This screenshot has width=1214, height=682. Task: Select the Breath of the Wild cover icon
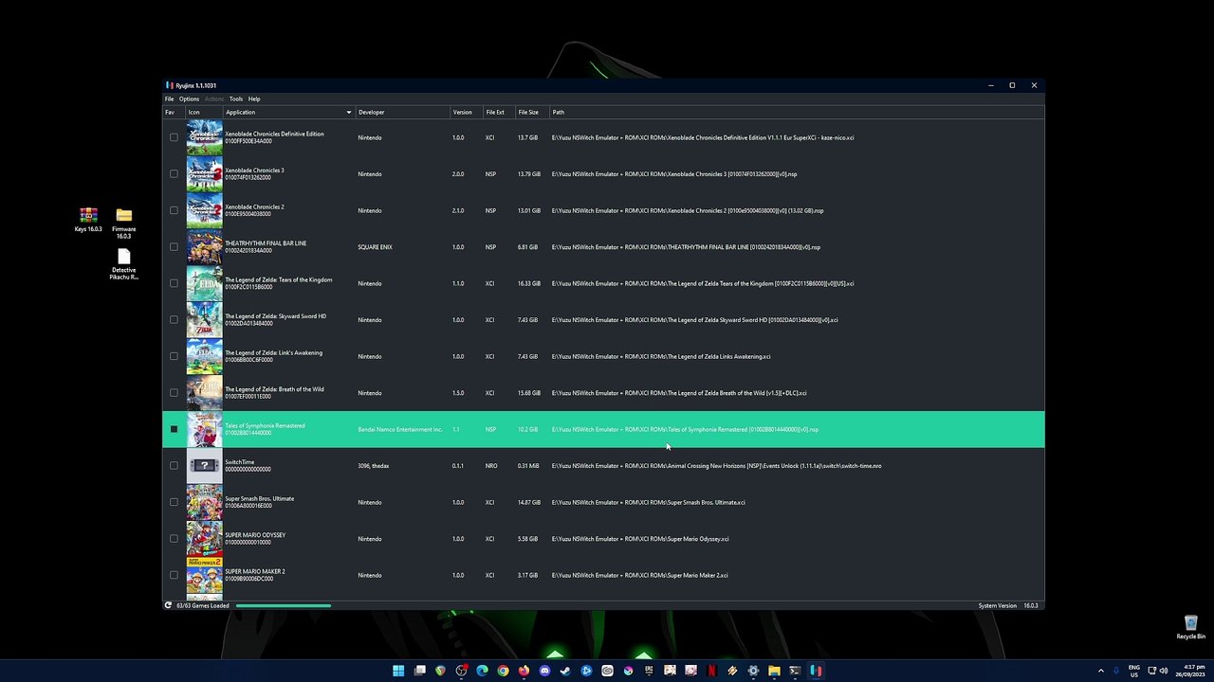click(x=204, y=393)
